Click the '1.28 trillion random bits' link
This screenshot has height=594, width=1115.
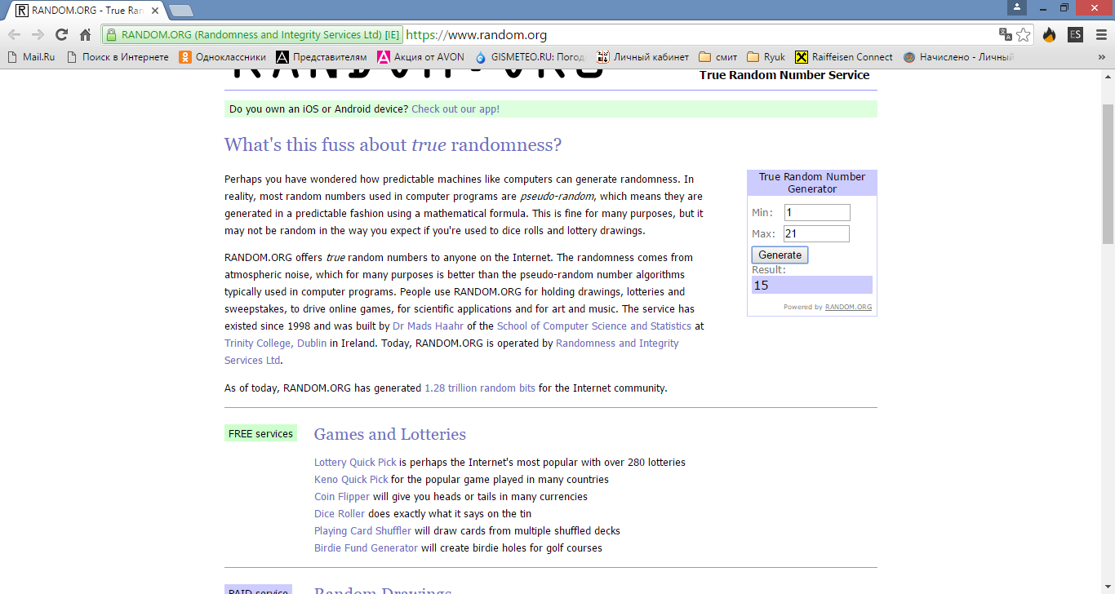(x=480, y=388)
